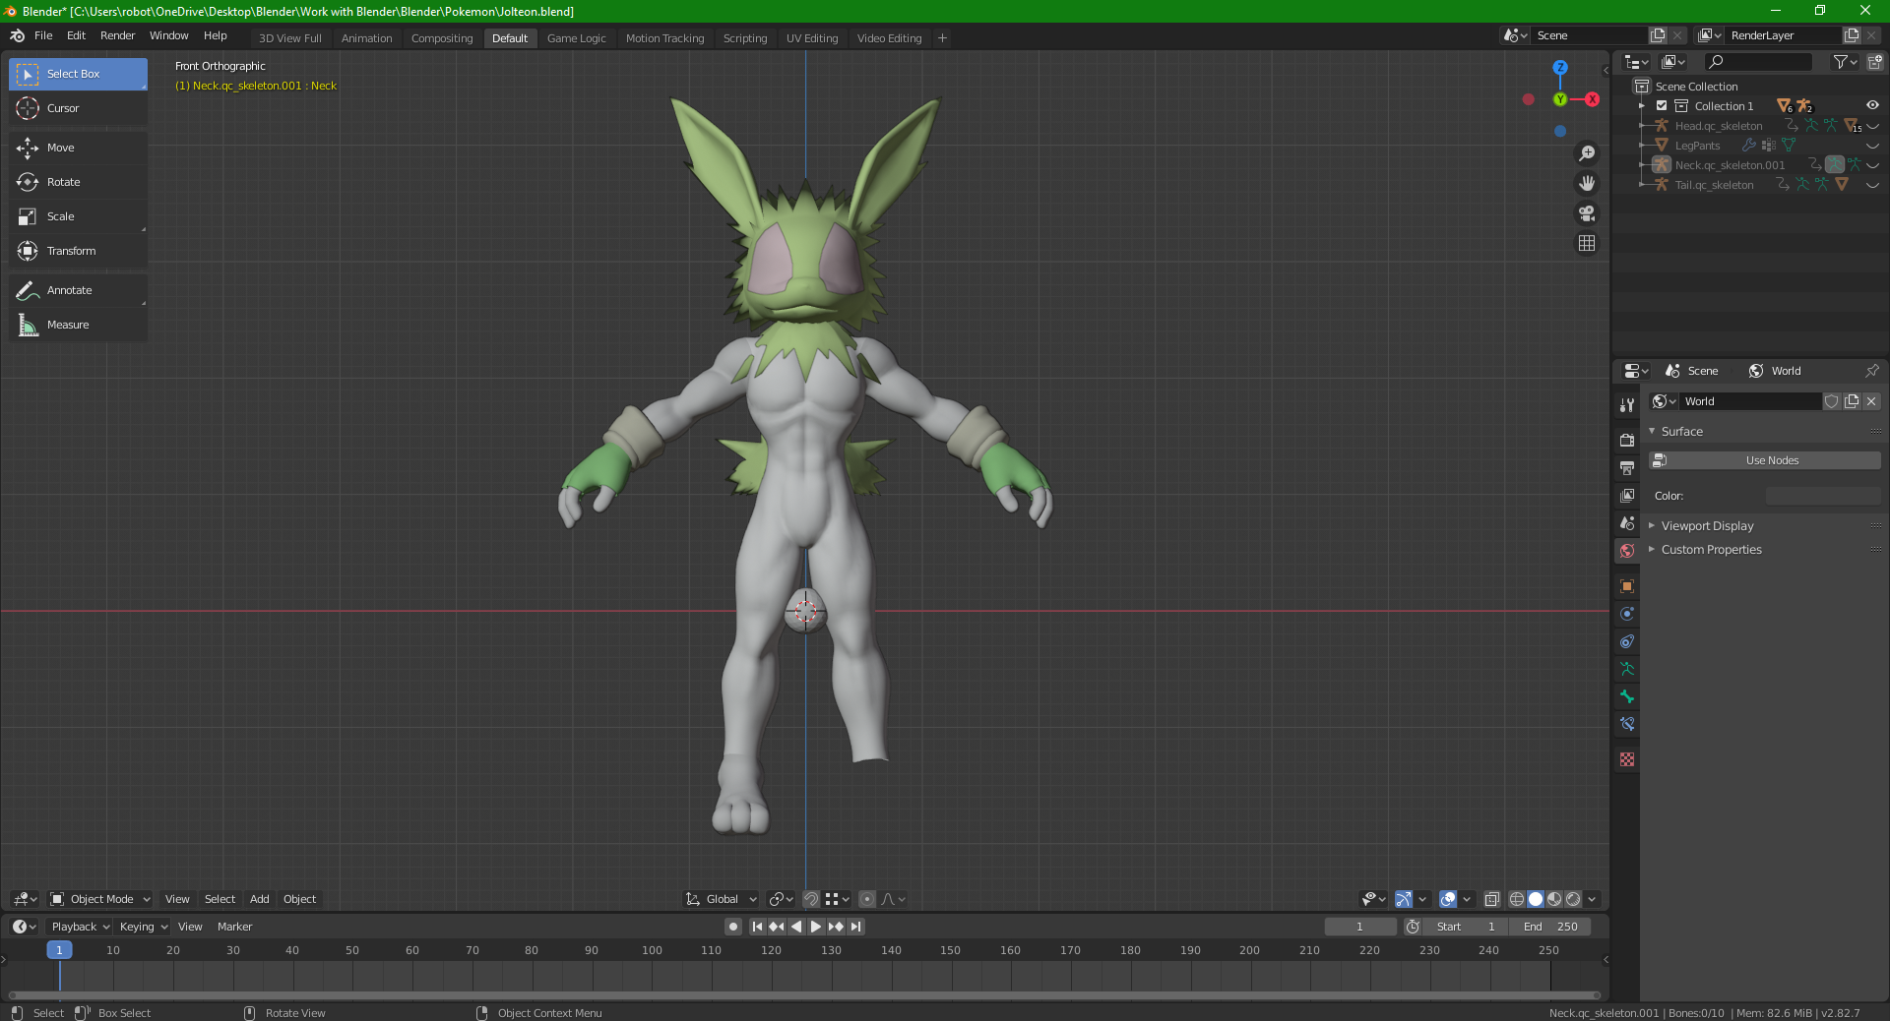
Task: Pin the properties editor context
Action: (x=1871, y=371)
